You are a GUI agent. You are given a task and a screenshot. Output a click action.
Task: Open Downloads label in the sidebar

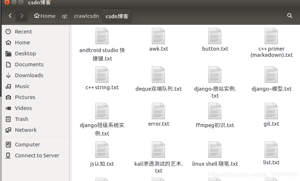(x=29, y=75)
